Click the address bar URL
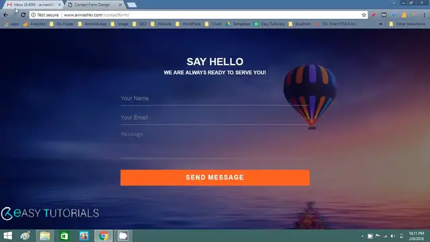This screenshot has width=430, height=242. 97,15
